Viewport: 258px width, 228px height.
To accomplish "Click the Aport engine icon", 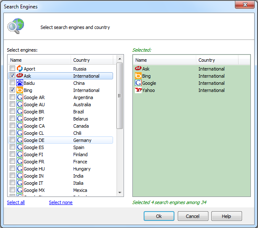I will click(x=20, y=68).
